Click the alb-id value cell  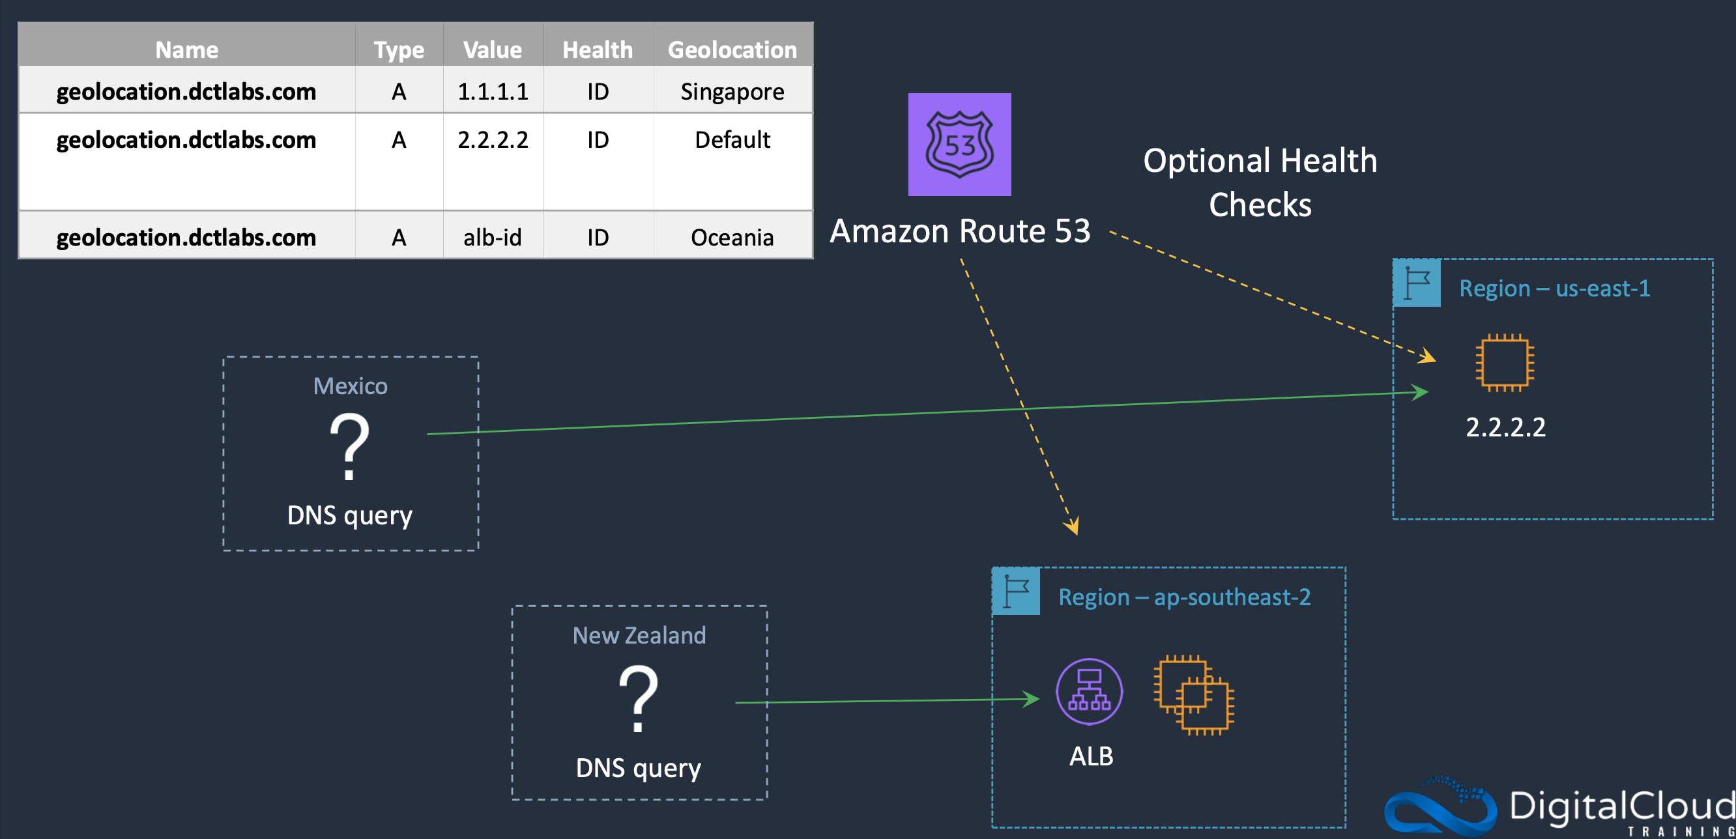(x=493, y=237)
